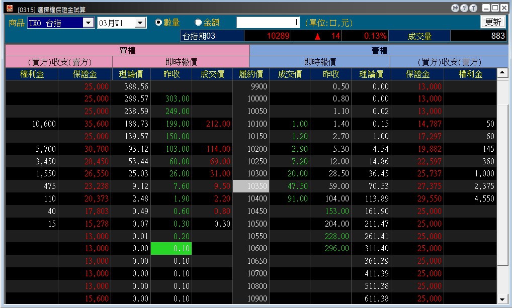Image resolution: width=512 pixels, height=308 pixels.
Task: Click call trade price 114.00
Action: [x=218, y=149]
